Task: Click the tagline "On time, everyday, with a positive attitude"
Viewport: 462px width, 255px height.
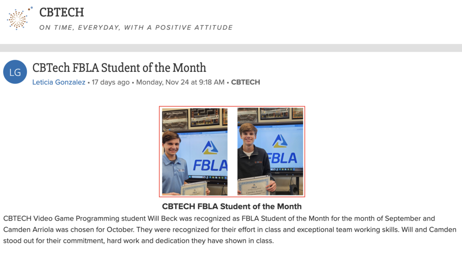Action: click(136, 28)
